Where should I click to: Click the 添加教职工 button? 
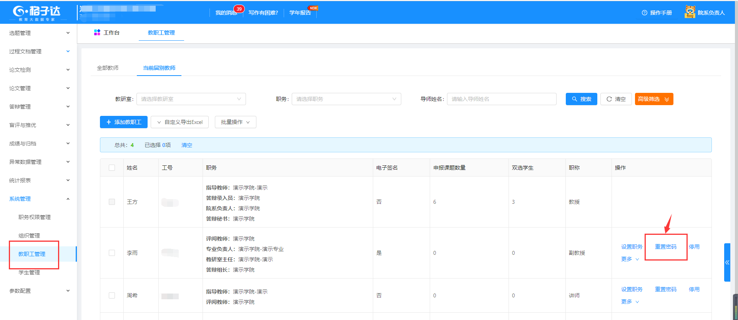point(124,122)
